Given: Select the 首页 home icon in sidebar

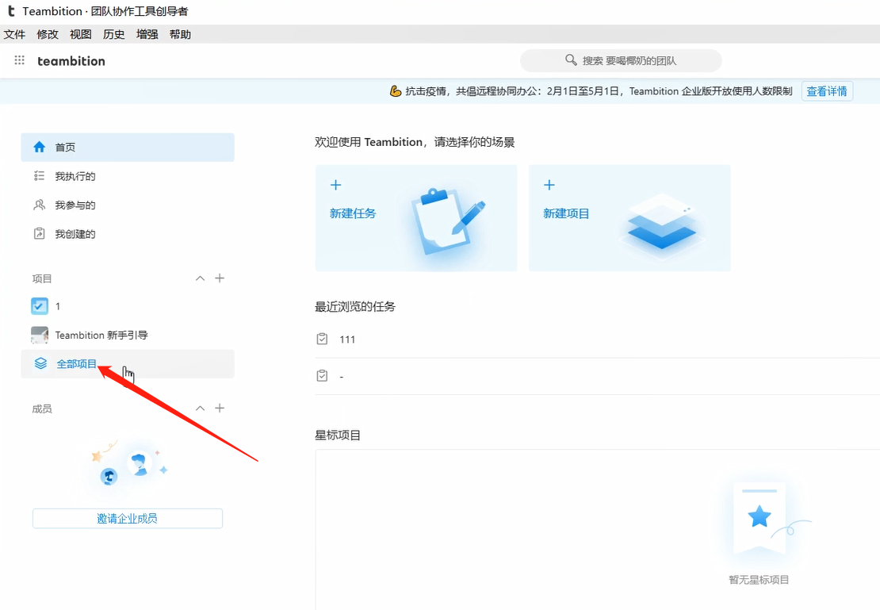Looking at the screenshot, I should 38,147.
